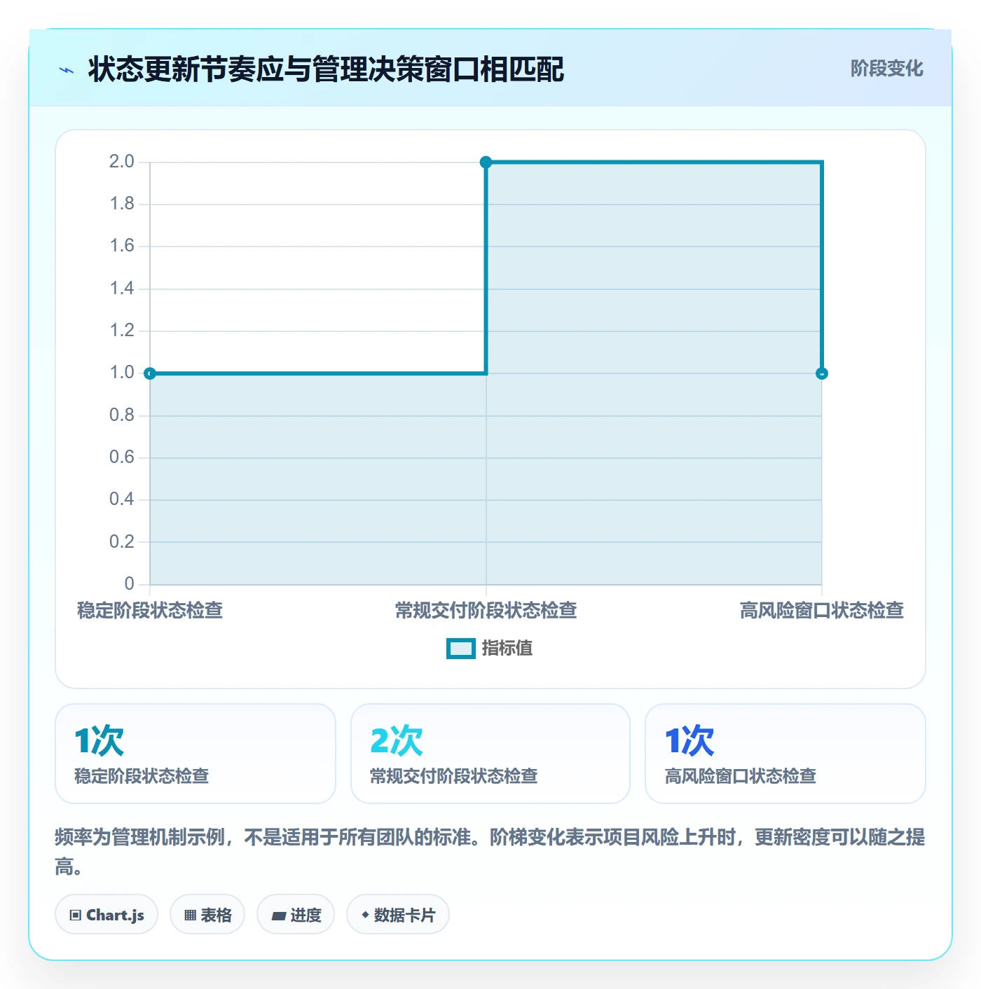
Task: Click the data point at the 2.0 peak
Action: click(486, 162)
